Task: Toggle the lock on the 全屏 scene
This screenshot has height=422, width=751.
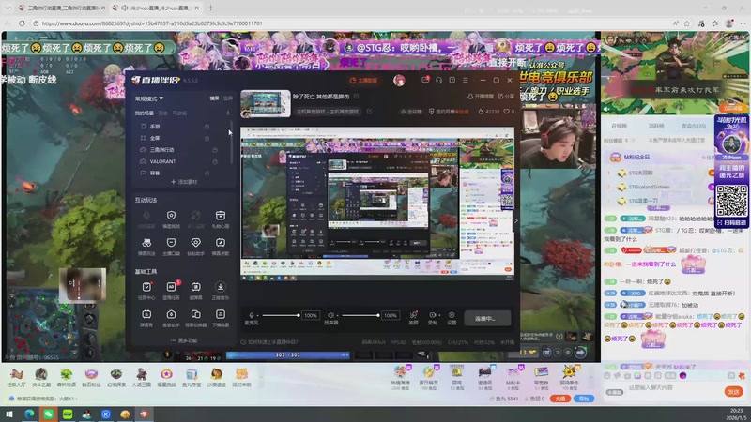Action: tap(207, 138)
